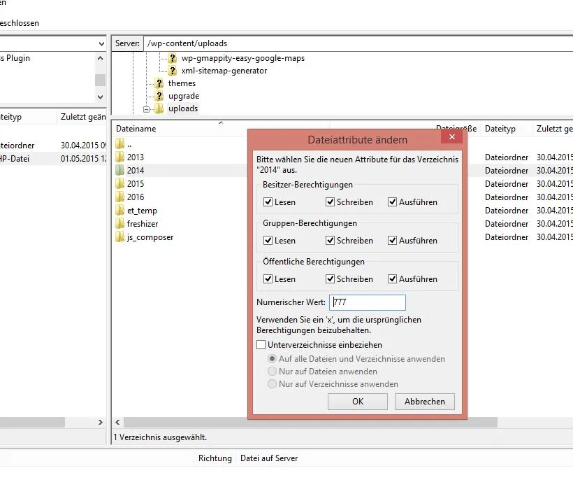This screenshot has width=573, height=487.
Task: Select 'Auf alle Dateien und Verzeichnisse anwenden'
Action: click(x=272, y=358)
